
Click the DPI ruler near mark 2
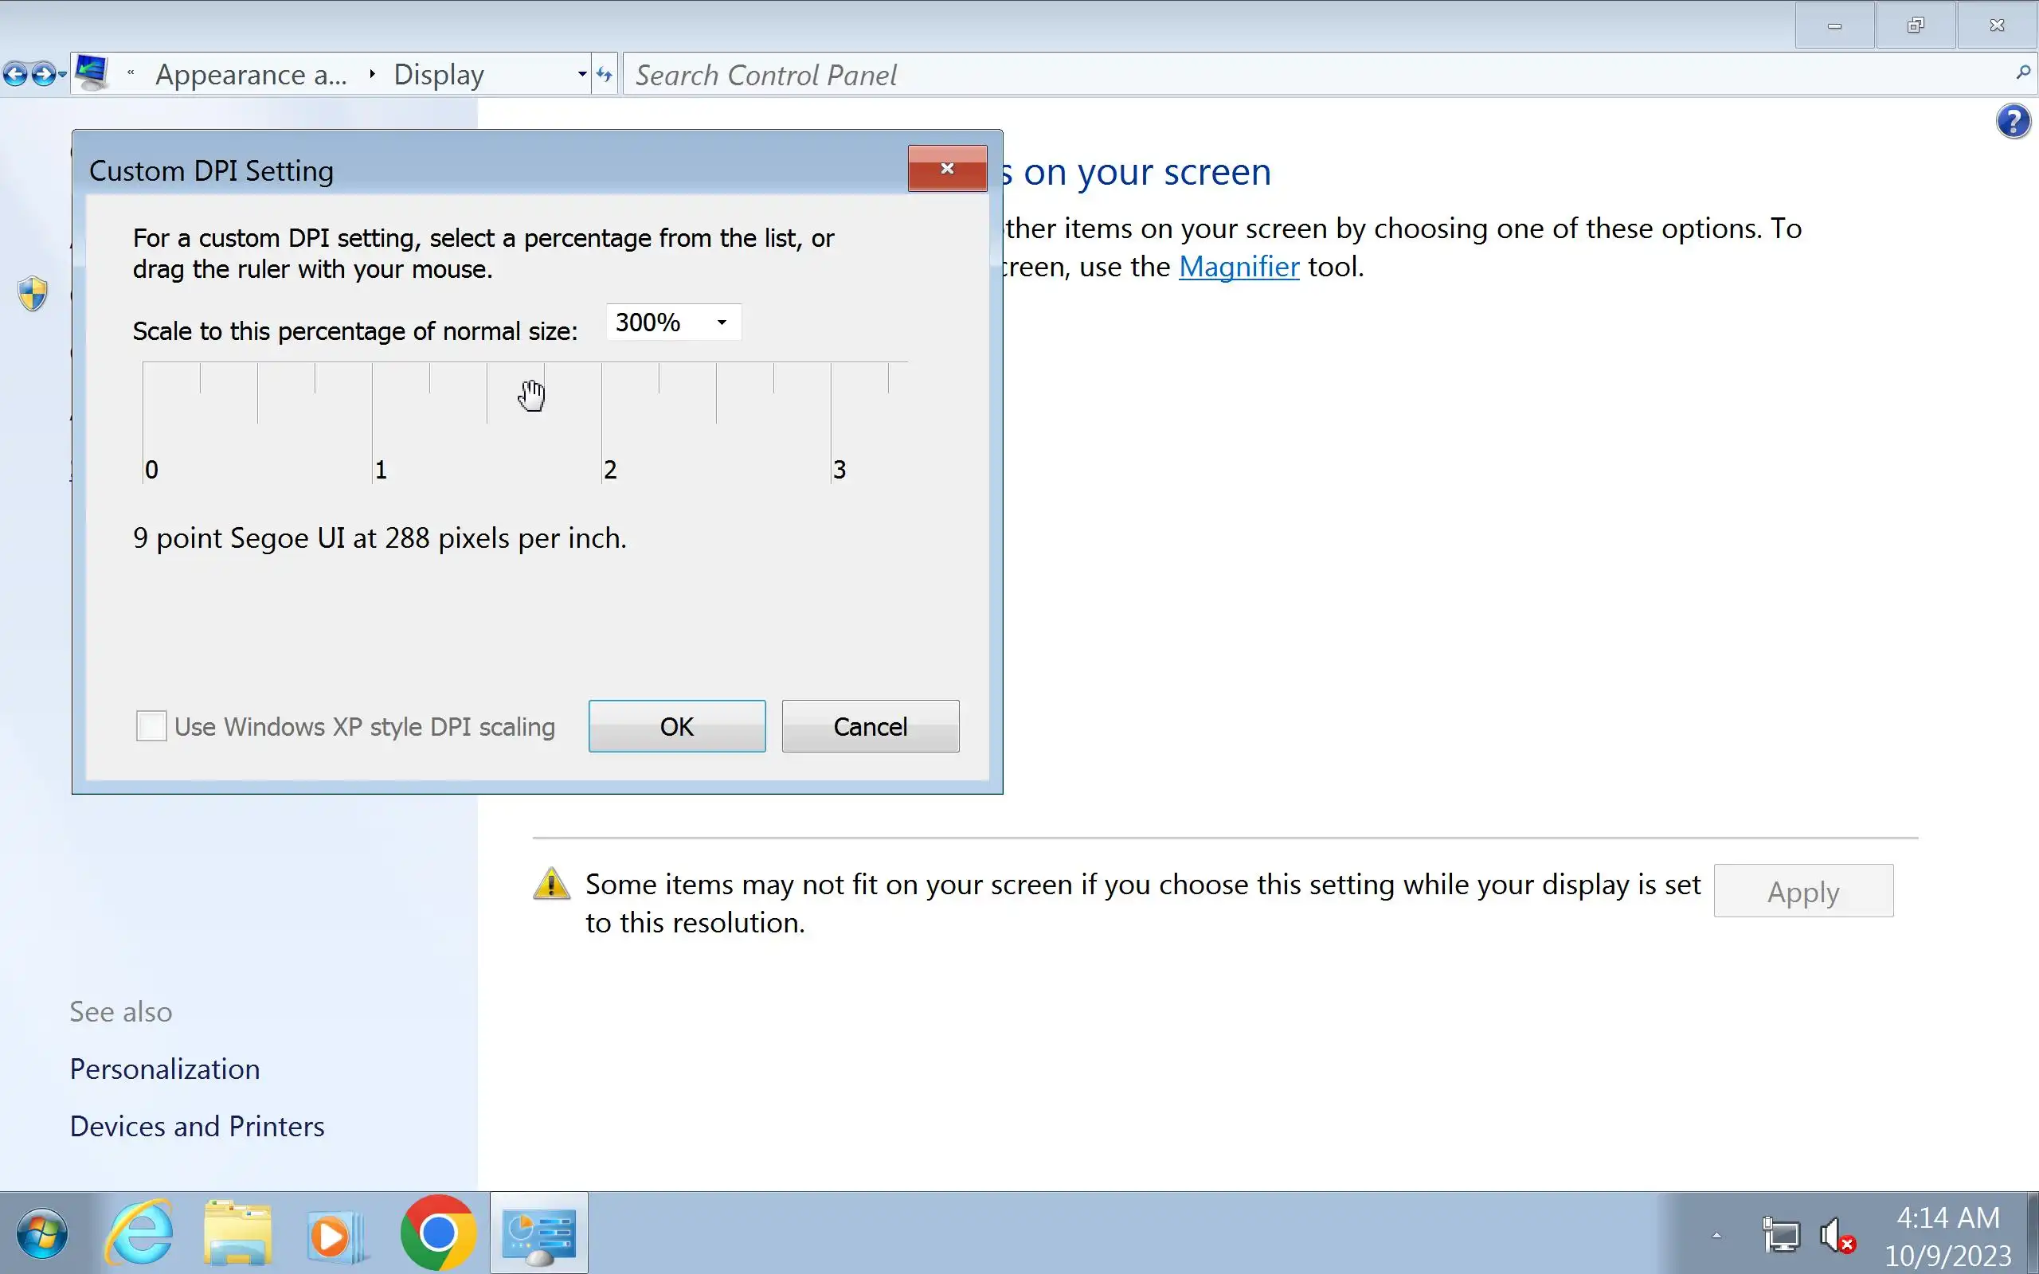601,421
